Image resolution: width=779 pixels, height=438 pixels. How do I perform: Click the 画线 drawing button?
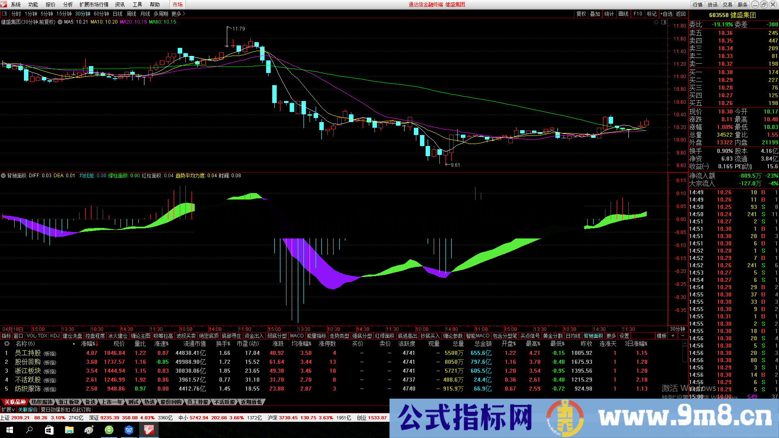pyautogui.click(x=623, y=14)
